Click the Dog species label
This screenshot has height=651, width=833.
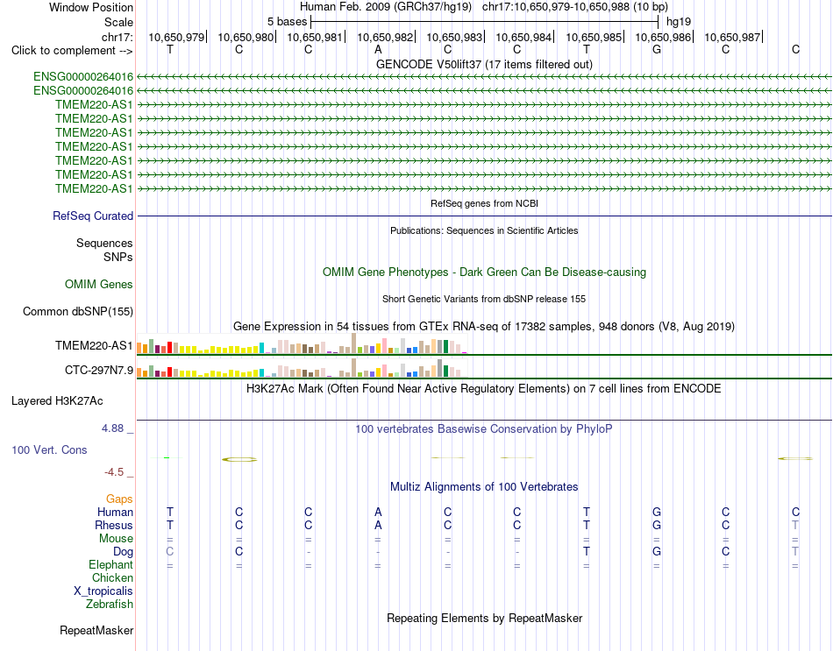point(123,552)
